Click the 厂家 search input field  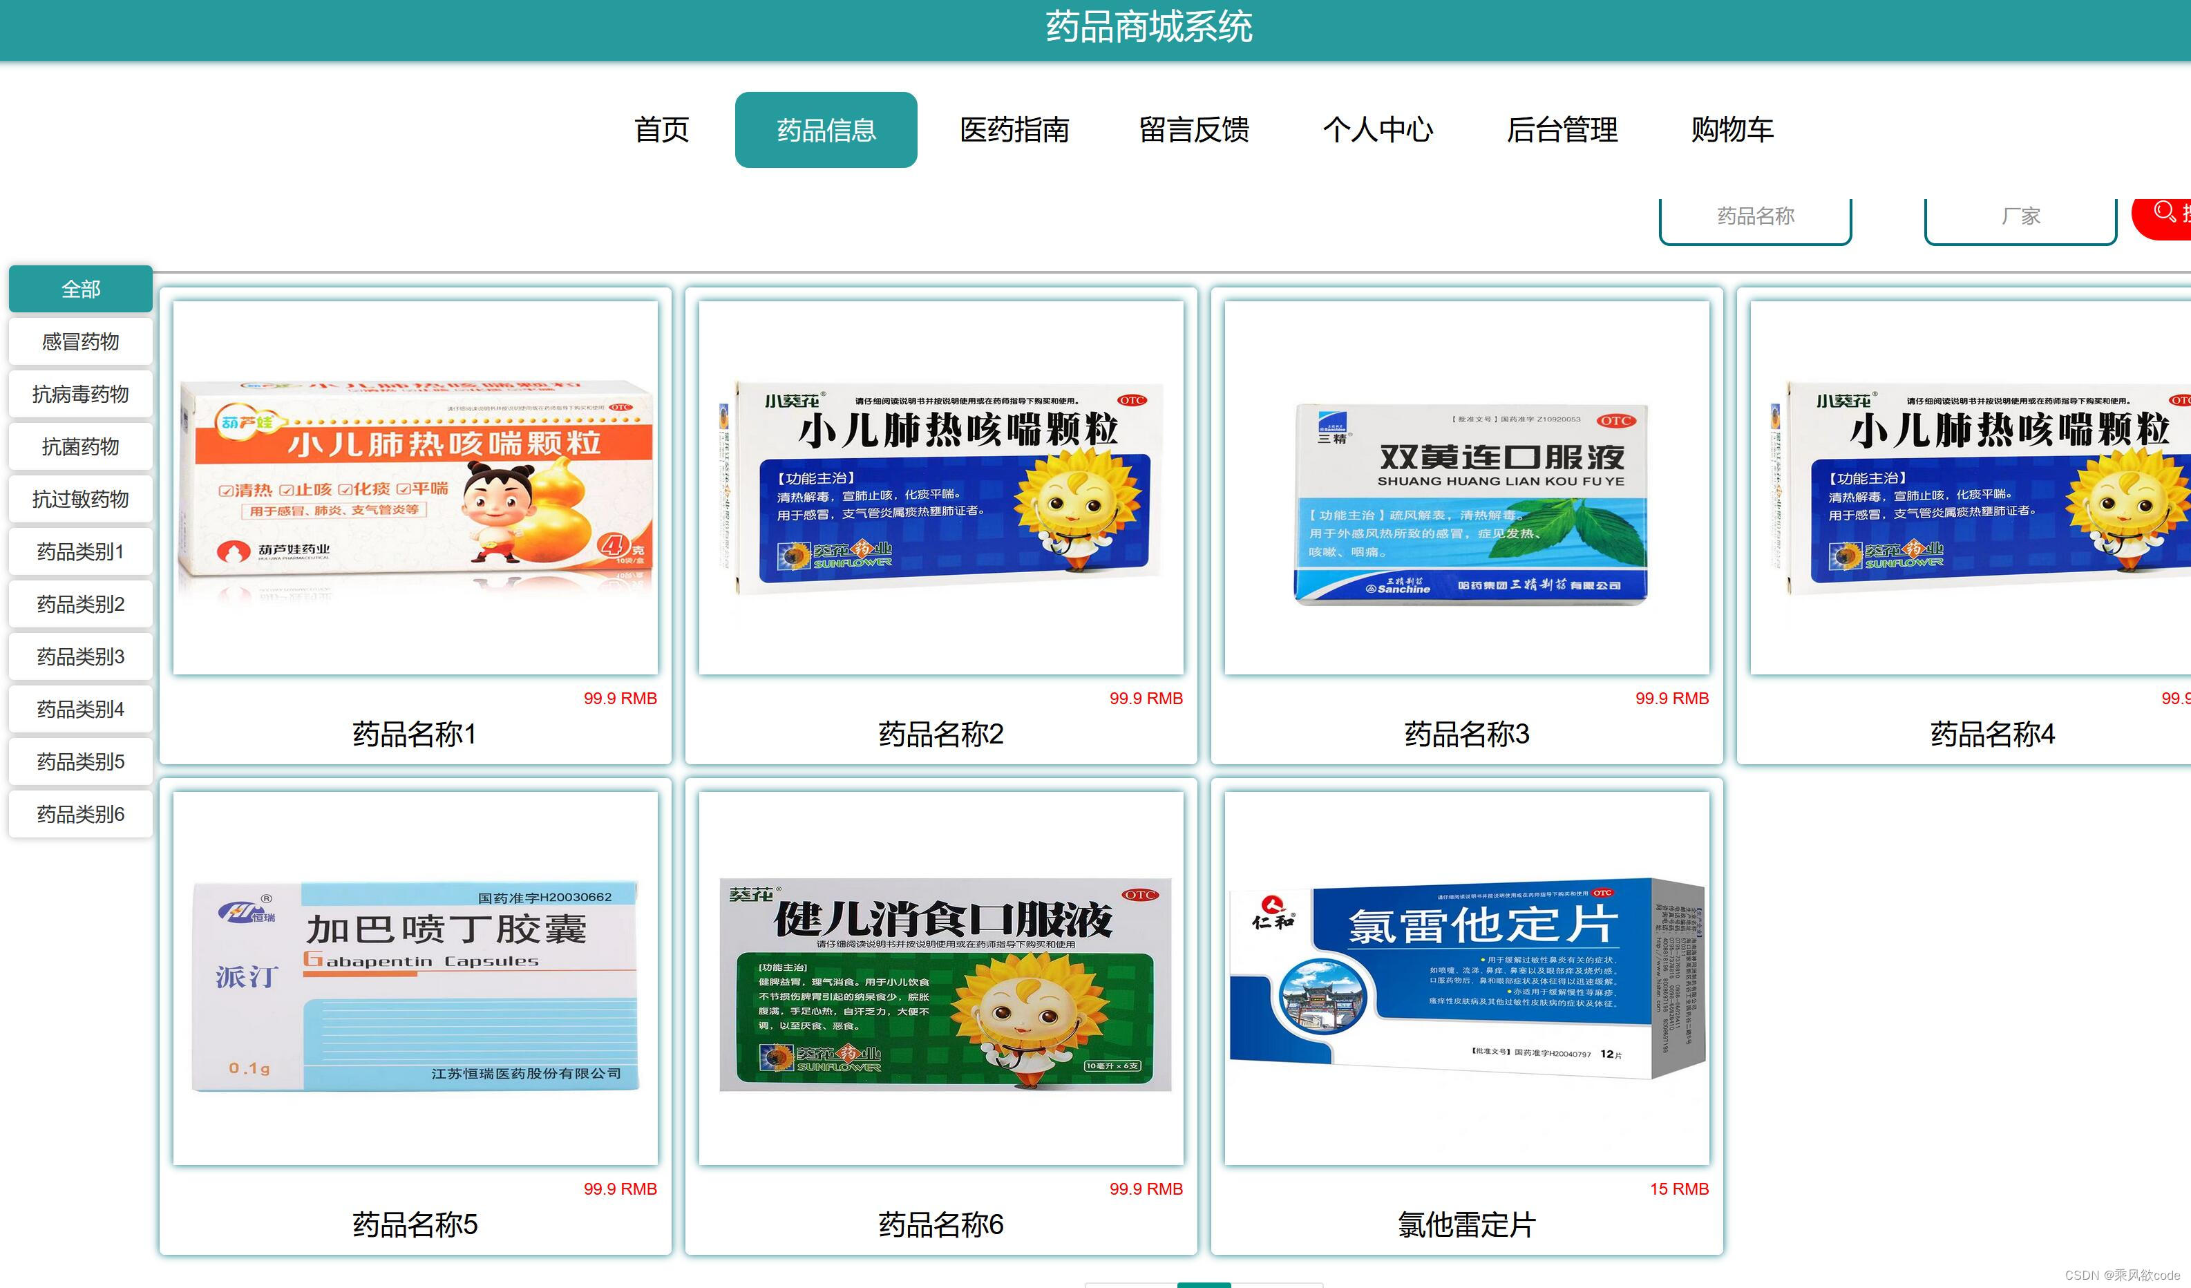[2020, 215]
